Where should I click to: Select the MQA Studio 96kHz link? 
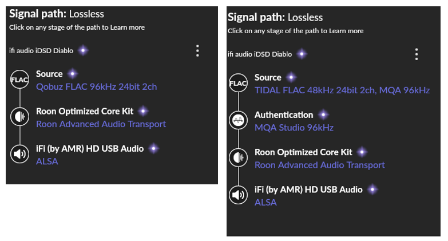pos(294,128)
